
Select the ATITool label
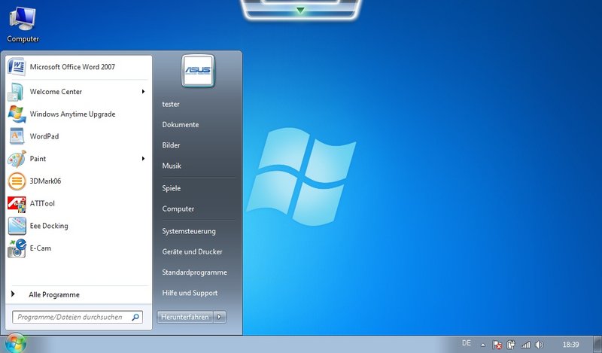tap(42, 203)
